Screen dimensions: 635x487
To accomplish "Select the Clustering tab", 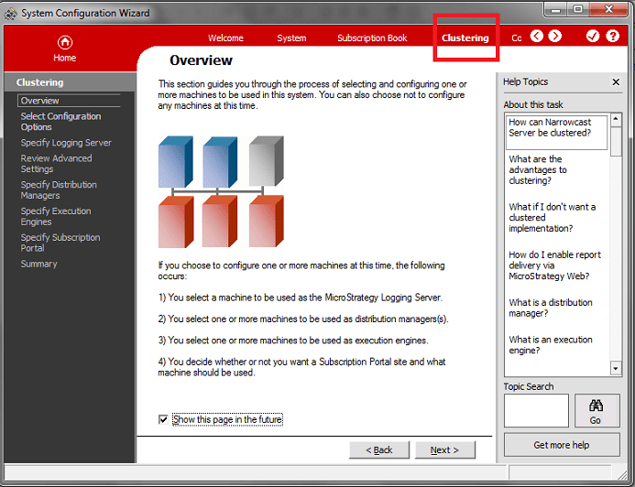I will (465, 38).
